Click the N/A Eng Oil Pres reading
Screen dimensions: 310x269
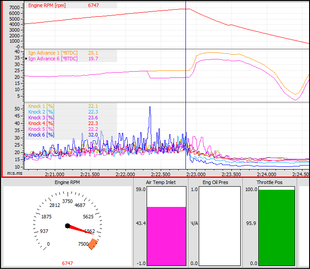pyautogui.click(x=194, y=223)
